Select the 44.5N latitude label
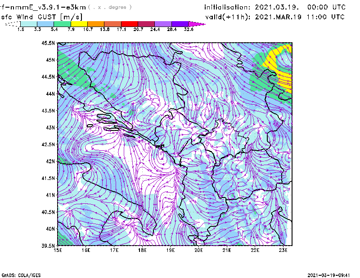The image size is (360, 278). click(x=48, y=76)
